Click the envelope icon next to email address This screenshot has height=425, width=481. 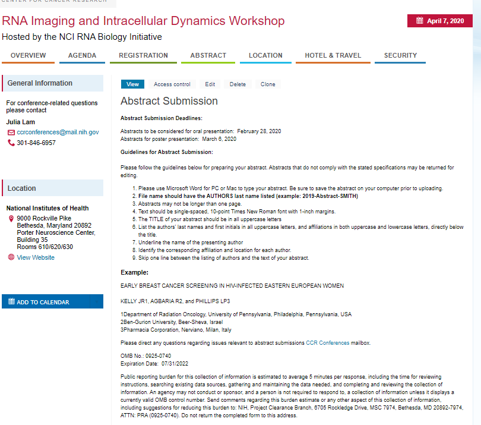tap(11, 133)
